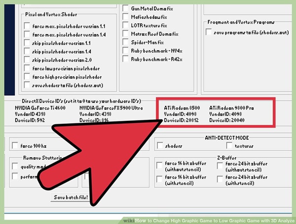The height and width of the screenshot is (224, 296).
Task: Click the Fragment and Vertex Programs heading
Action: pos(241,22)
